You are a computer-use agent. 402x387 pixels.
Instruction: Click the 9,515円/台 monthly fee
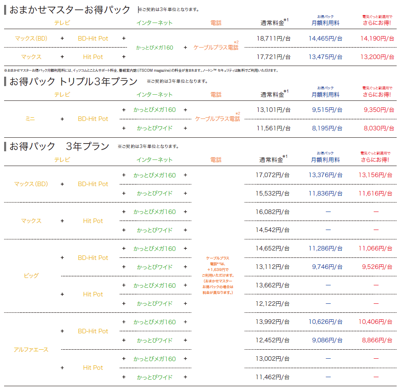[x=327, y=110]
